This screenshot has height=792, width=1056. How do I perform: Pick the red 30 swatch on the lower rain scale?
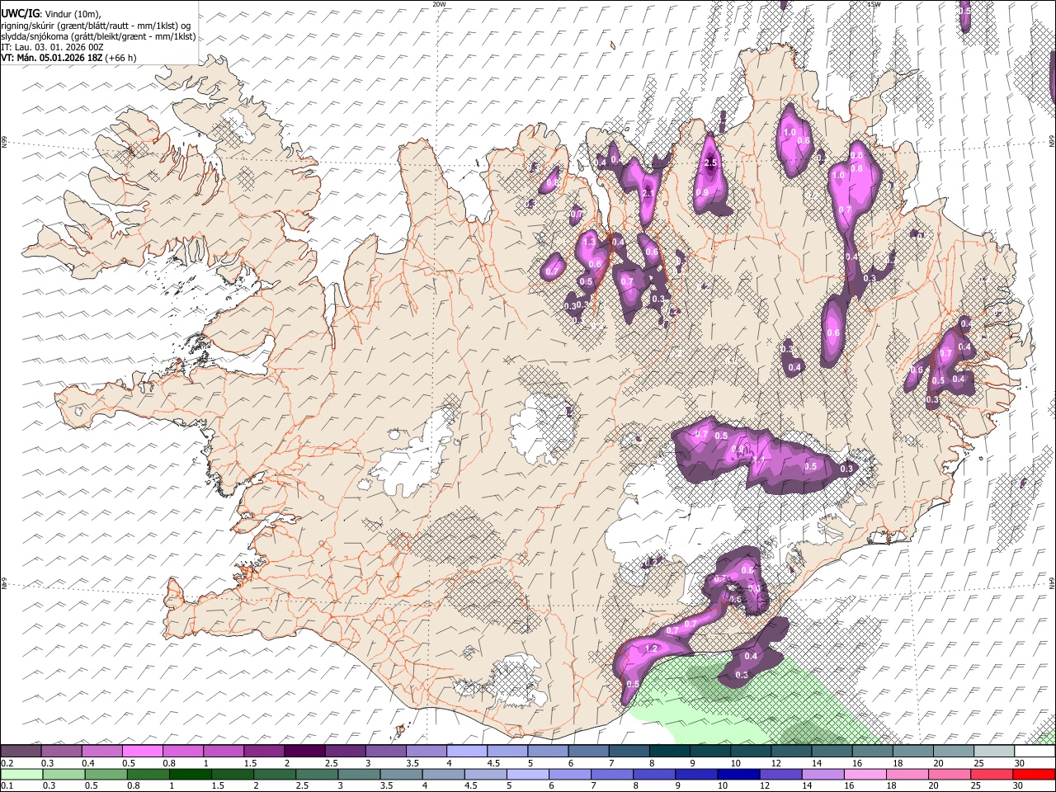(x=1033, y=774)
